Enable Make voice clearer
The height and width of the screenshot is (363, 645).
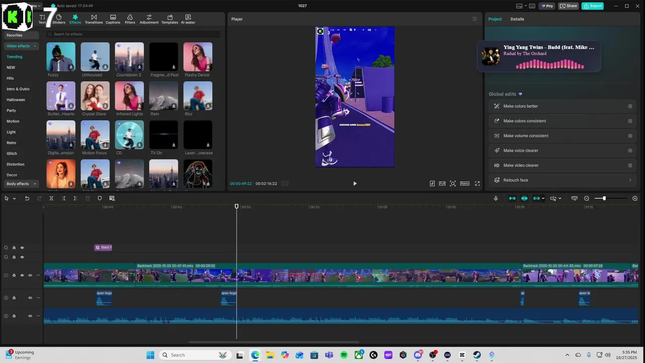click(630, 150)
